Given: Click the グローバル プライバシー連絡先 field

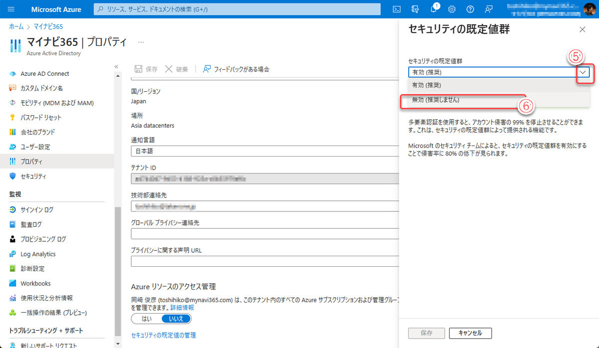Looking at the screenshot, I should (x=265, y=234).
